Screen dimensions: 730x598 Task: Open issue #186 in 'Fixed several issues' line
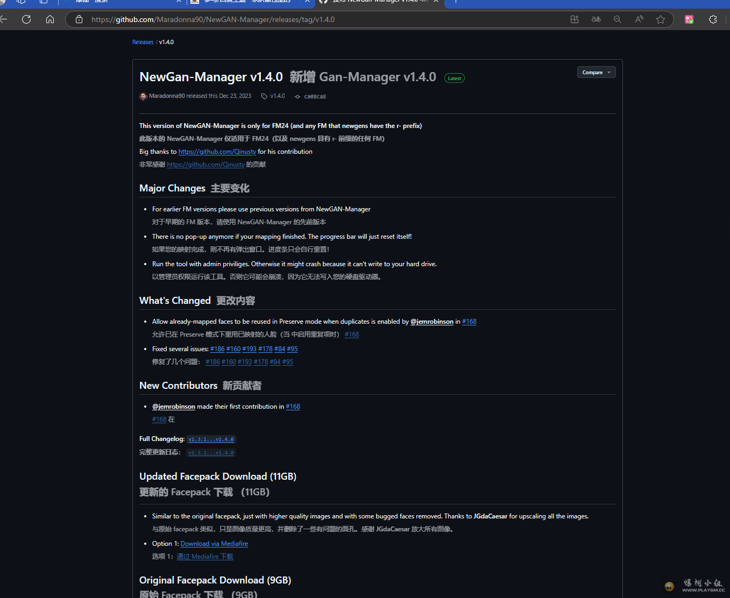[217, 349]
